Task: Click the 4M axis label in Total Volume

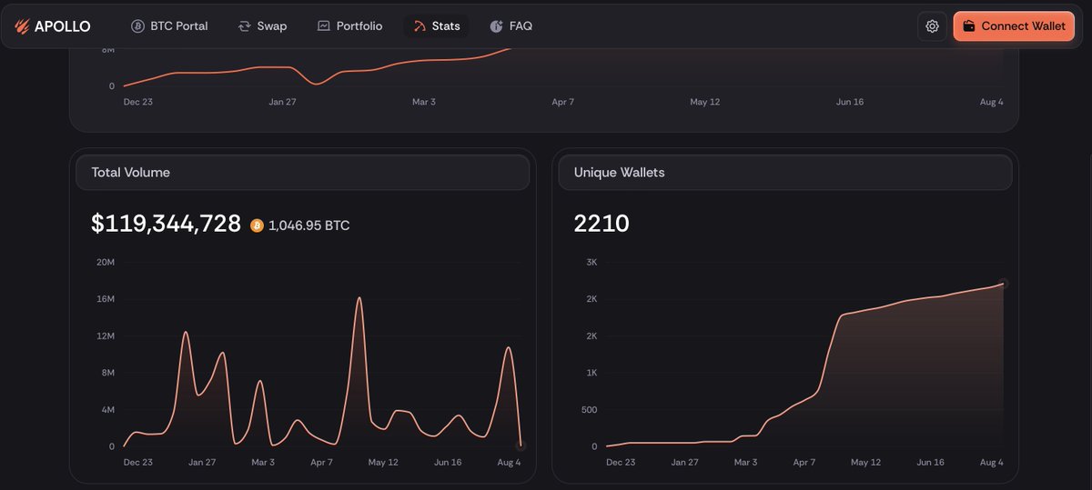Action: pos(107,410)
